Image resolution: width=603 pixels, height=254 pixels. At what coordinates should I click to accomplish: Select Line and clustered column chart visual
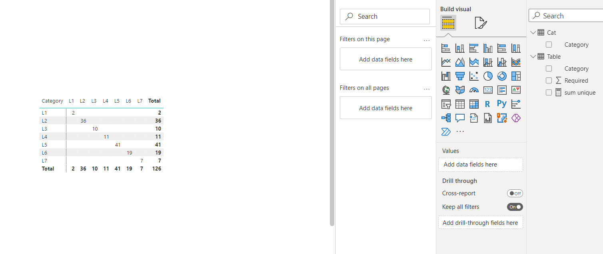(502, 62)
